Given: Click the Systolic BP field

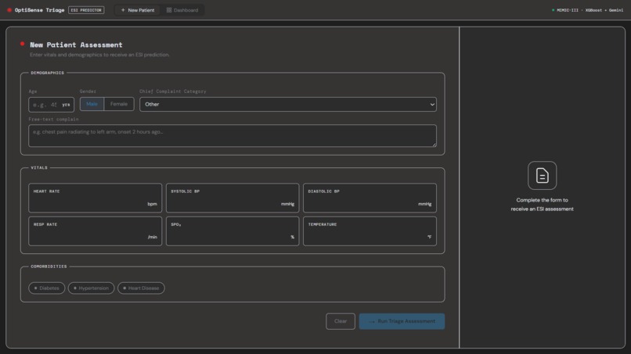Looking at the screenshot, I should pyautogui.click(x=233, y=198).
